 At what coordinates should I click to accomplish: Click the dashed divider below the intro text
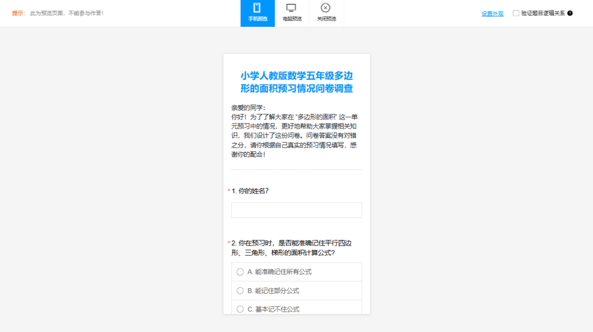[x=296, y=171]
